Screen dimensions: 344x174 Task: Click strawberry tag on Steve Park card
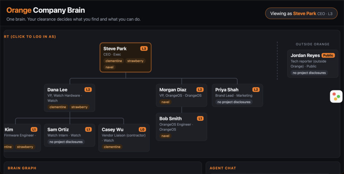coord(135,61)
